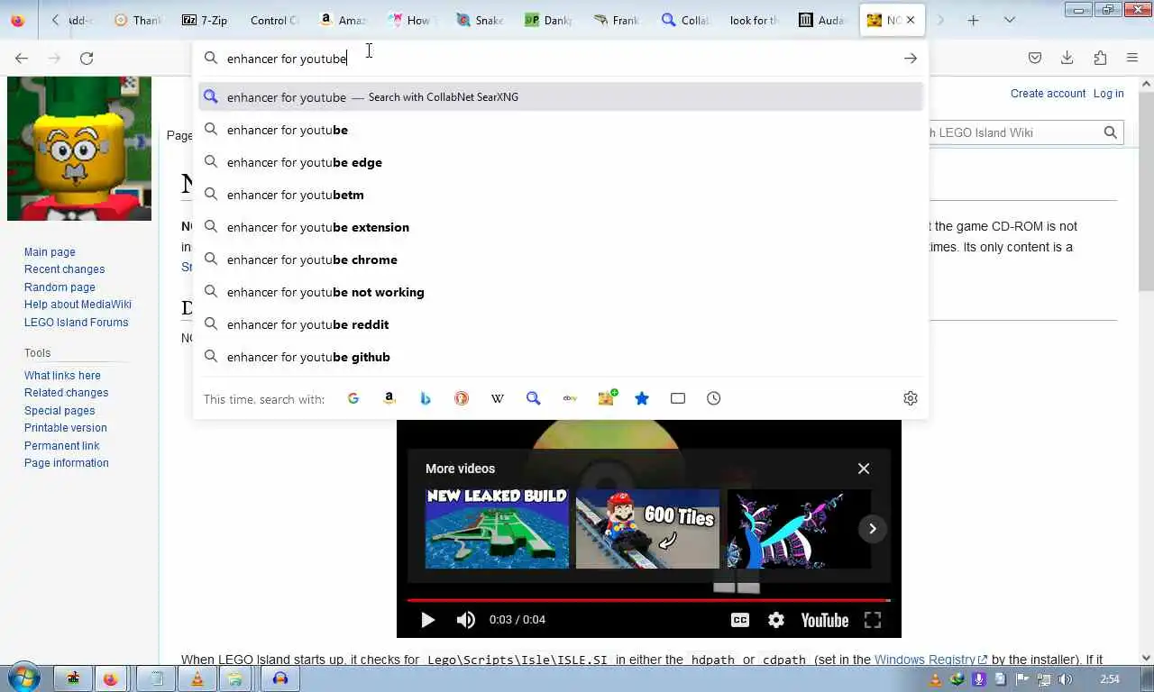
Task: Select suggestion 'enhancer for youtube reddit'
Action: (561, 324)
